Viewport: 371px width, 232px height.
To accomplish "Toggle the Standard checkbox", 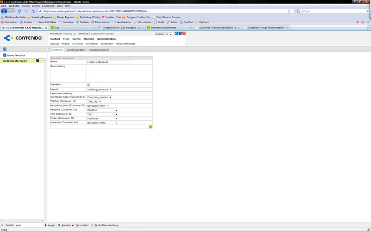I will 88,85.
